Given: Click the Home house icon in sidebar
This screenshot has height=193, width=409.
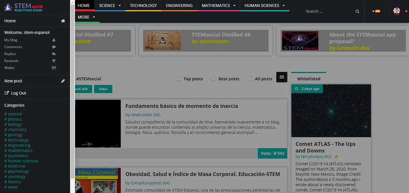Looking at the screenshot, I should click(63, 21).
